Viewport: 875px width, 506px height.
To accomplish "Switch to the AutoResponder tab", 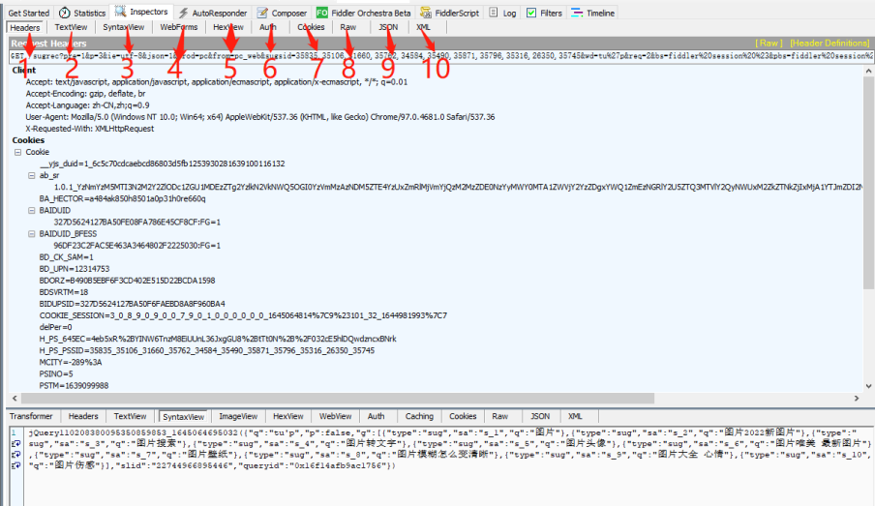I will 220,13.
